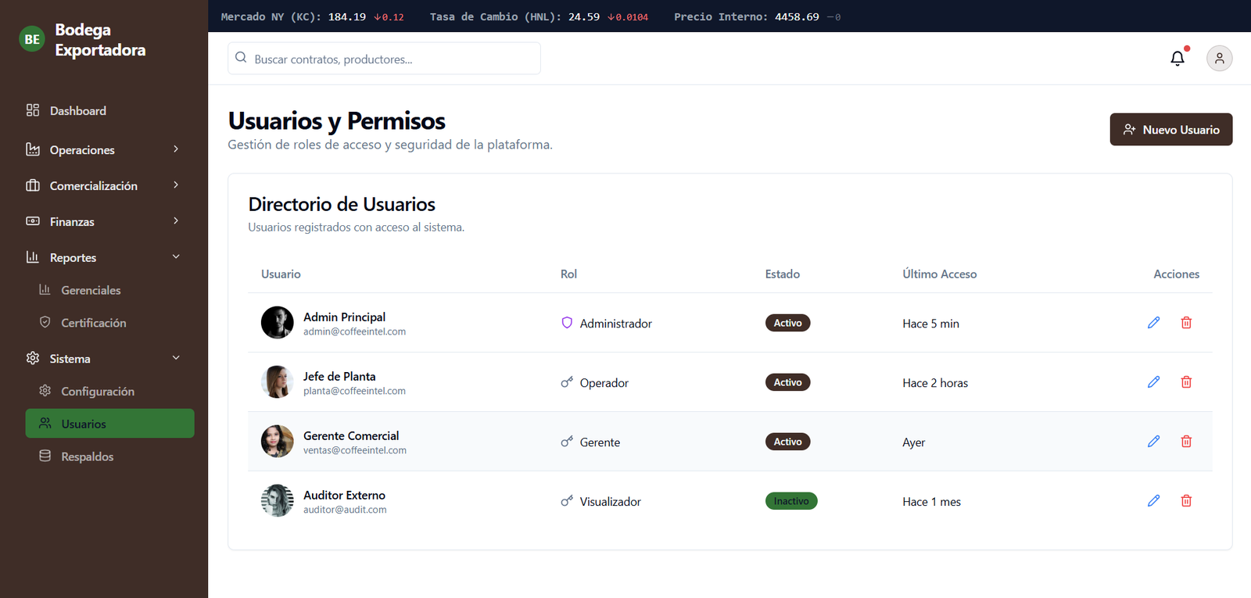1251x598 pixels.
Task: Expand the Operaciones menu chevron
Action: point(176,149)
